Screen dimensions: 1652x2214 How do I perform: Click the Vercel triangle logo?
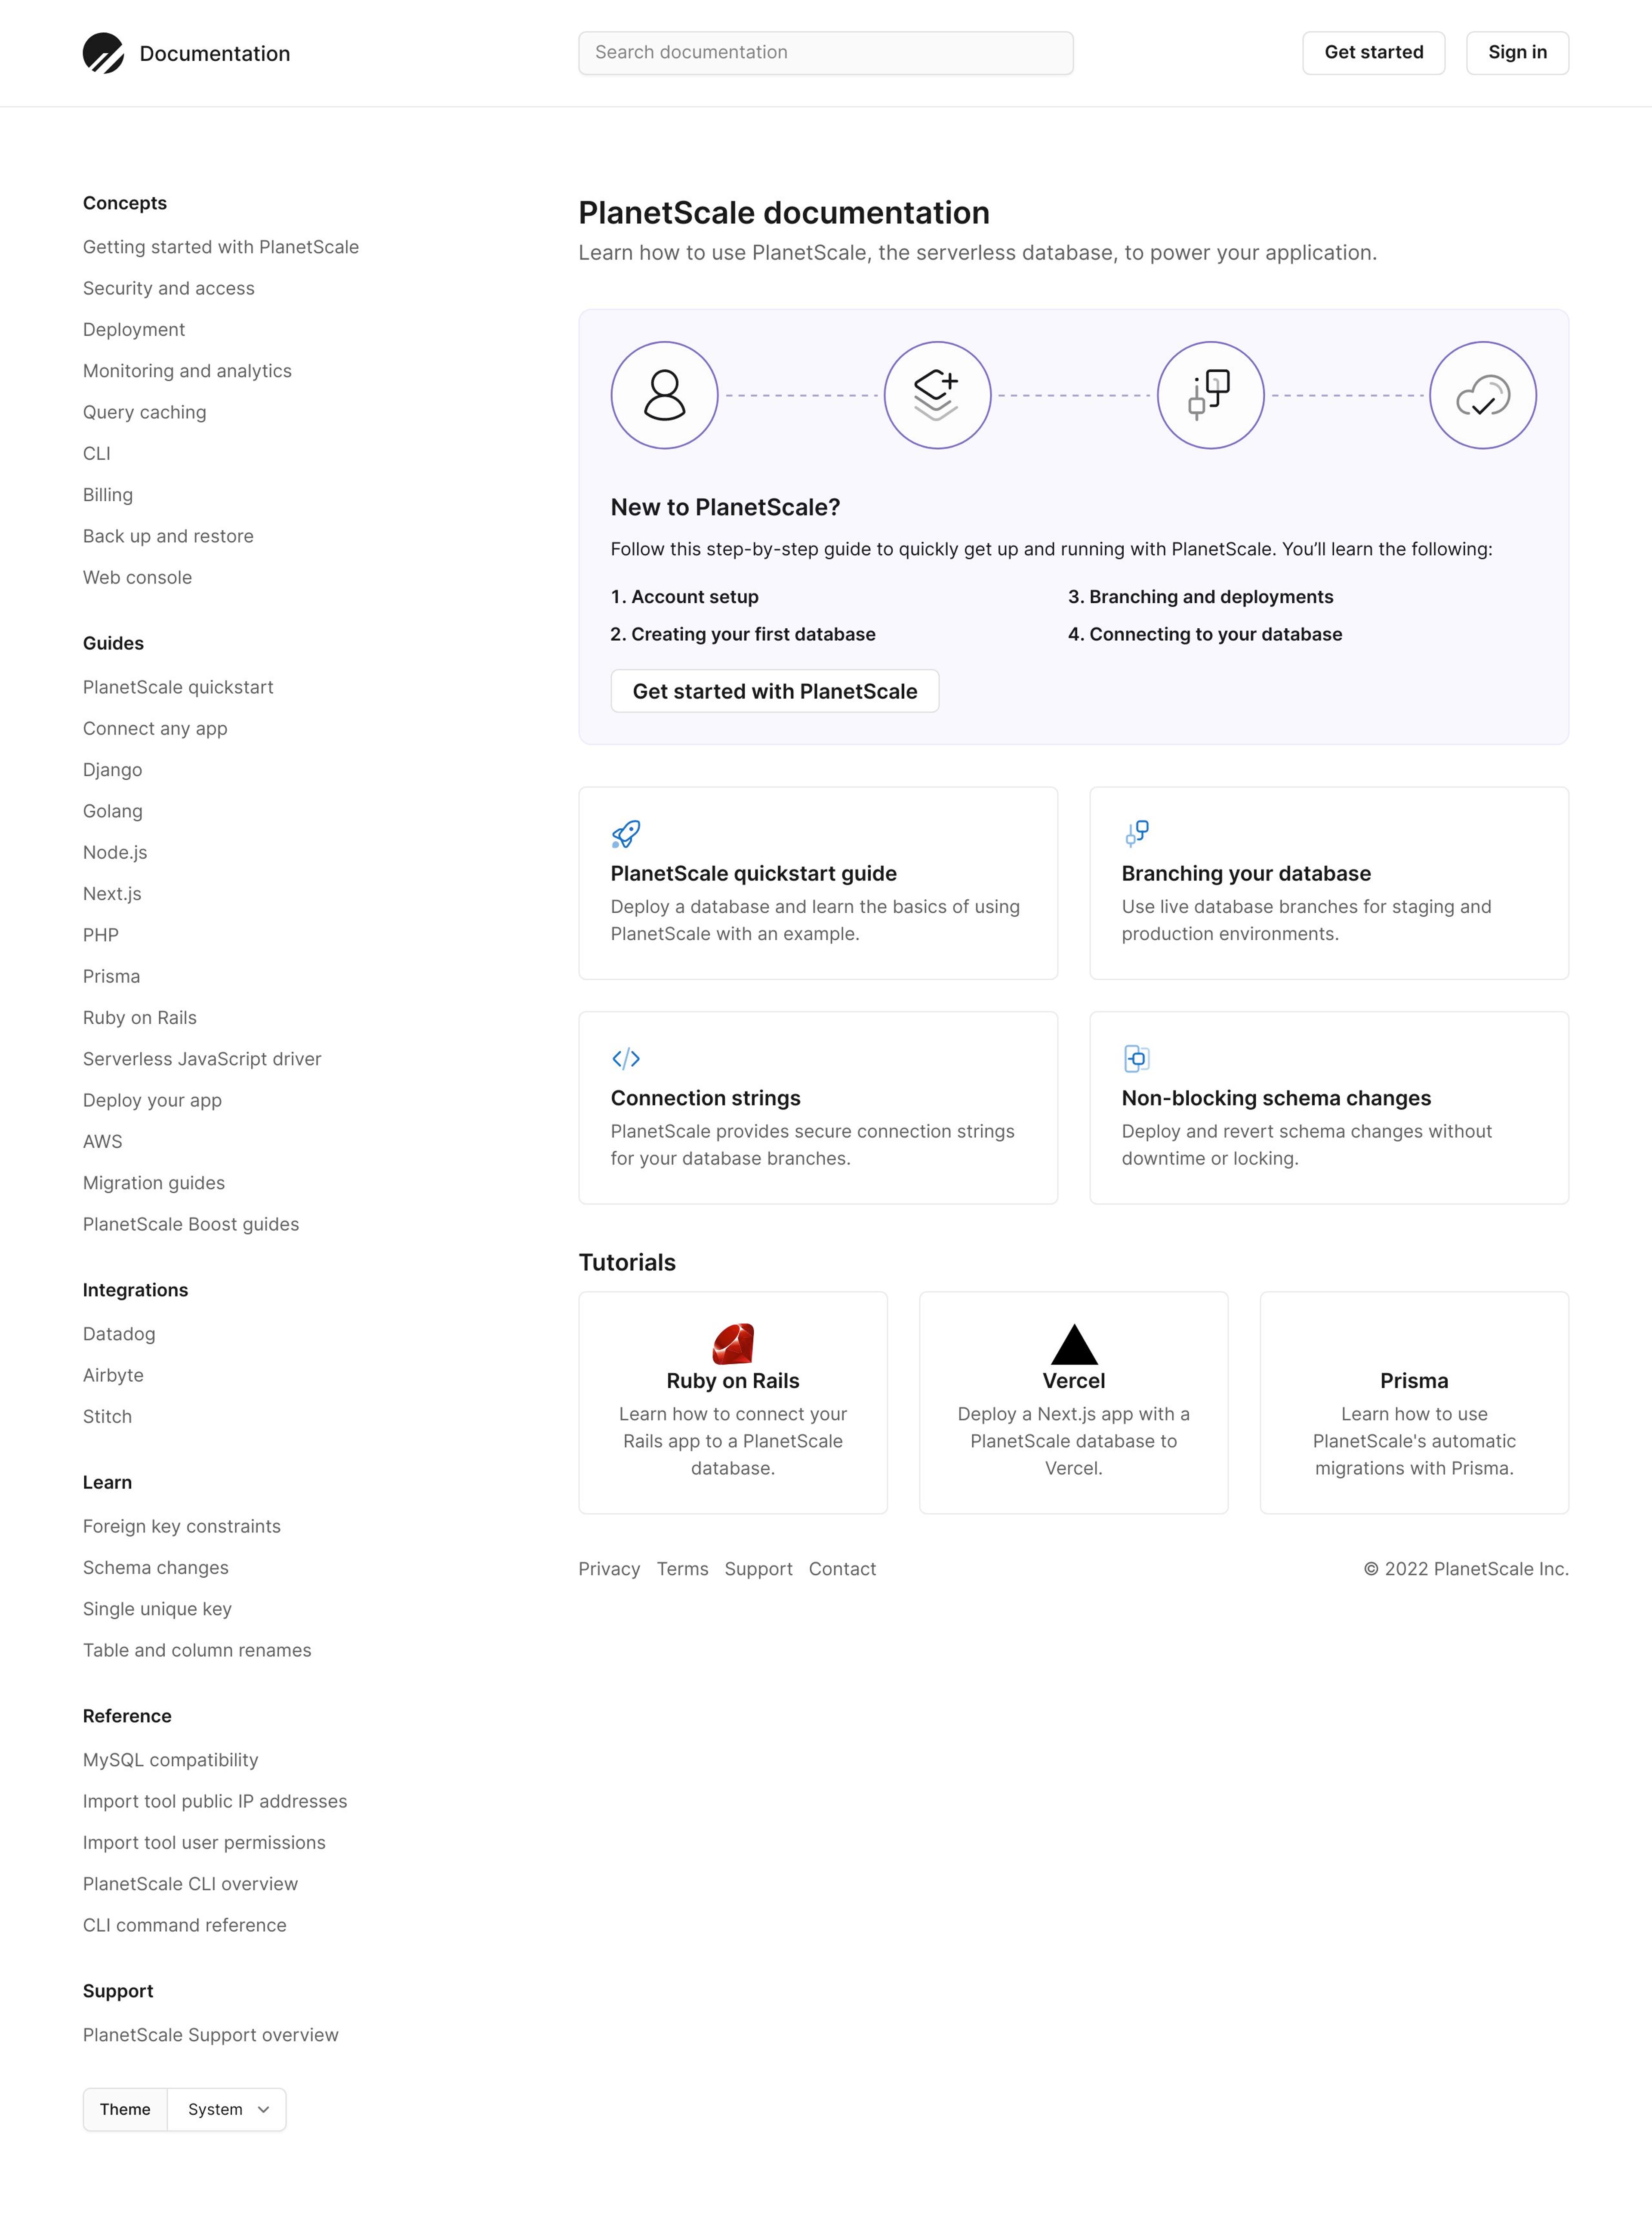click(1074, 1344)
